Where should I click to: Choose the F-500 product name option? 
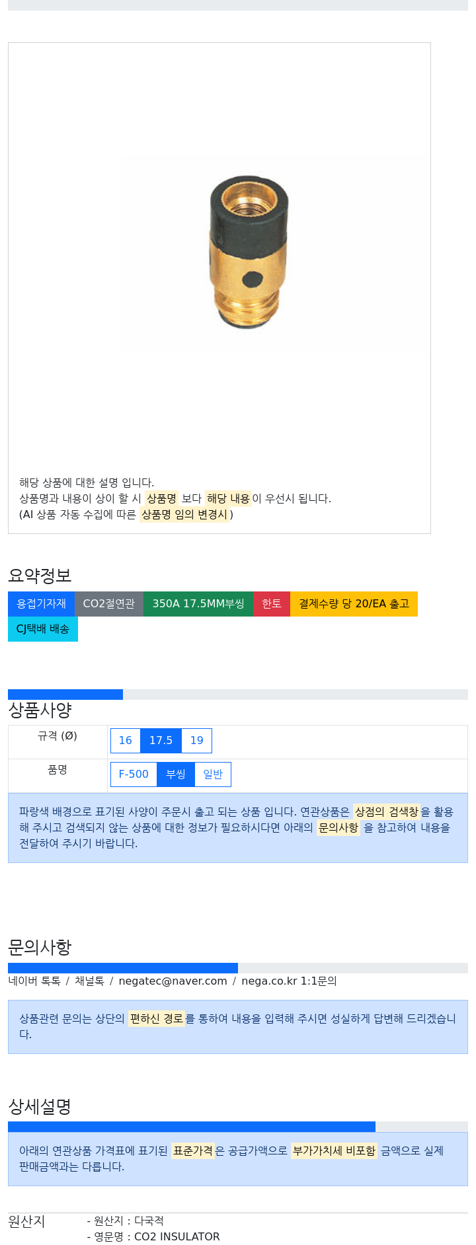click(134, 774)
